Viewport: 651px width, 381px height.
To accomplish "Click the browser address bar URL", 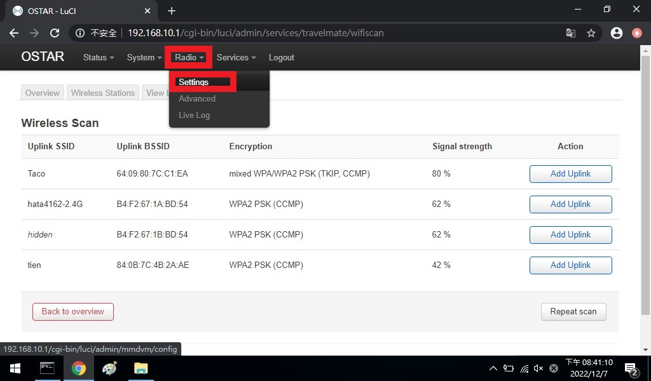I will 256,33.
